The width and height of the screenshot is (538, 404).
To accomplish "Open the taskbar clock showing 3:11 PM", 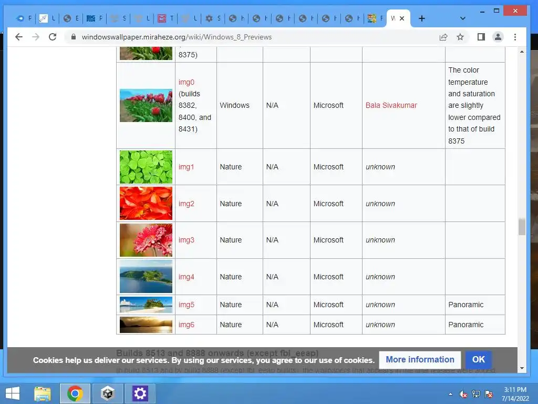I will [515, 394].
